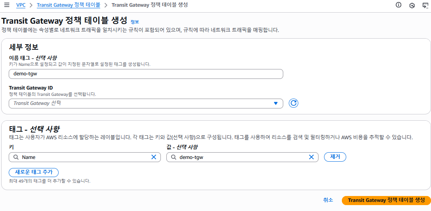The width and height of the screenshot is (431, 211).
Task: Go to VPC breadcrumb link
Action: click(x=21, y=5)
